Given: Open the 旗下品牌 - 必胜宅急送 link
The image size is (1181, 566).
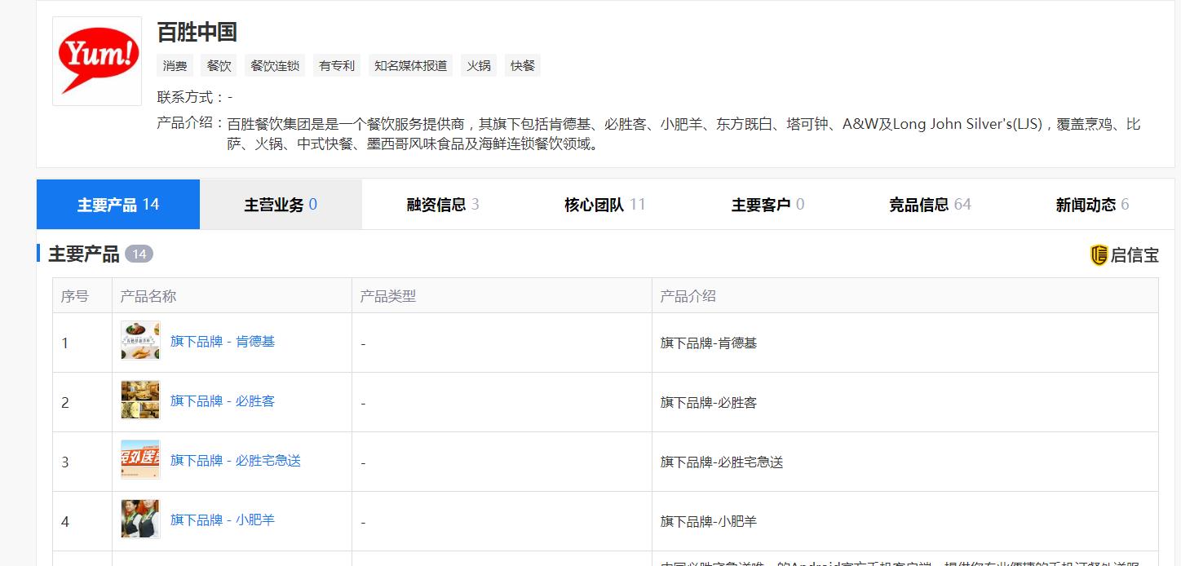Looking at the screenshot, I should [236, 460].
